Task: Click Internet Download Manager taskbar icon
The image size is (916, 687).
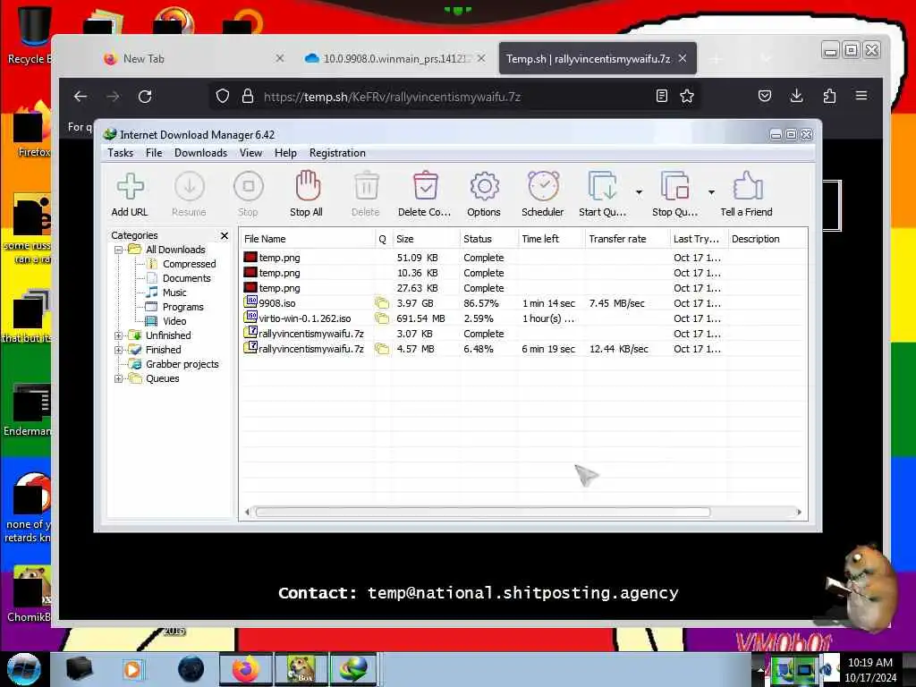Action: click(354, 669)
